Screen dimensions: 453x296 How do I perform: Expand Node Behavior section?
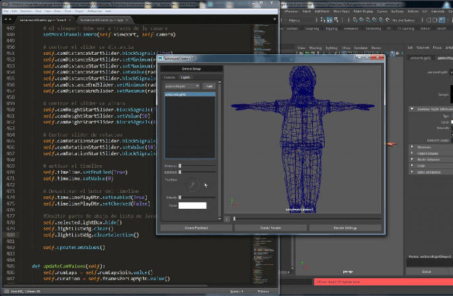412,159
